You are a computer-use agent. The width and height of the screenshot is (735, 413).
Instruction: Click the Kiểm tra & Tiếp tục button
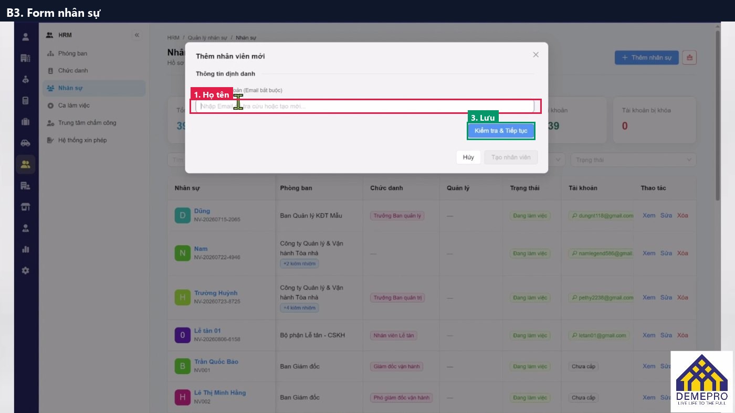501,131
